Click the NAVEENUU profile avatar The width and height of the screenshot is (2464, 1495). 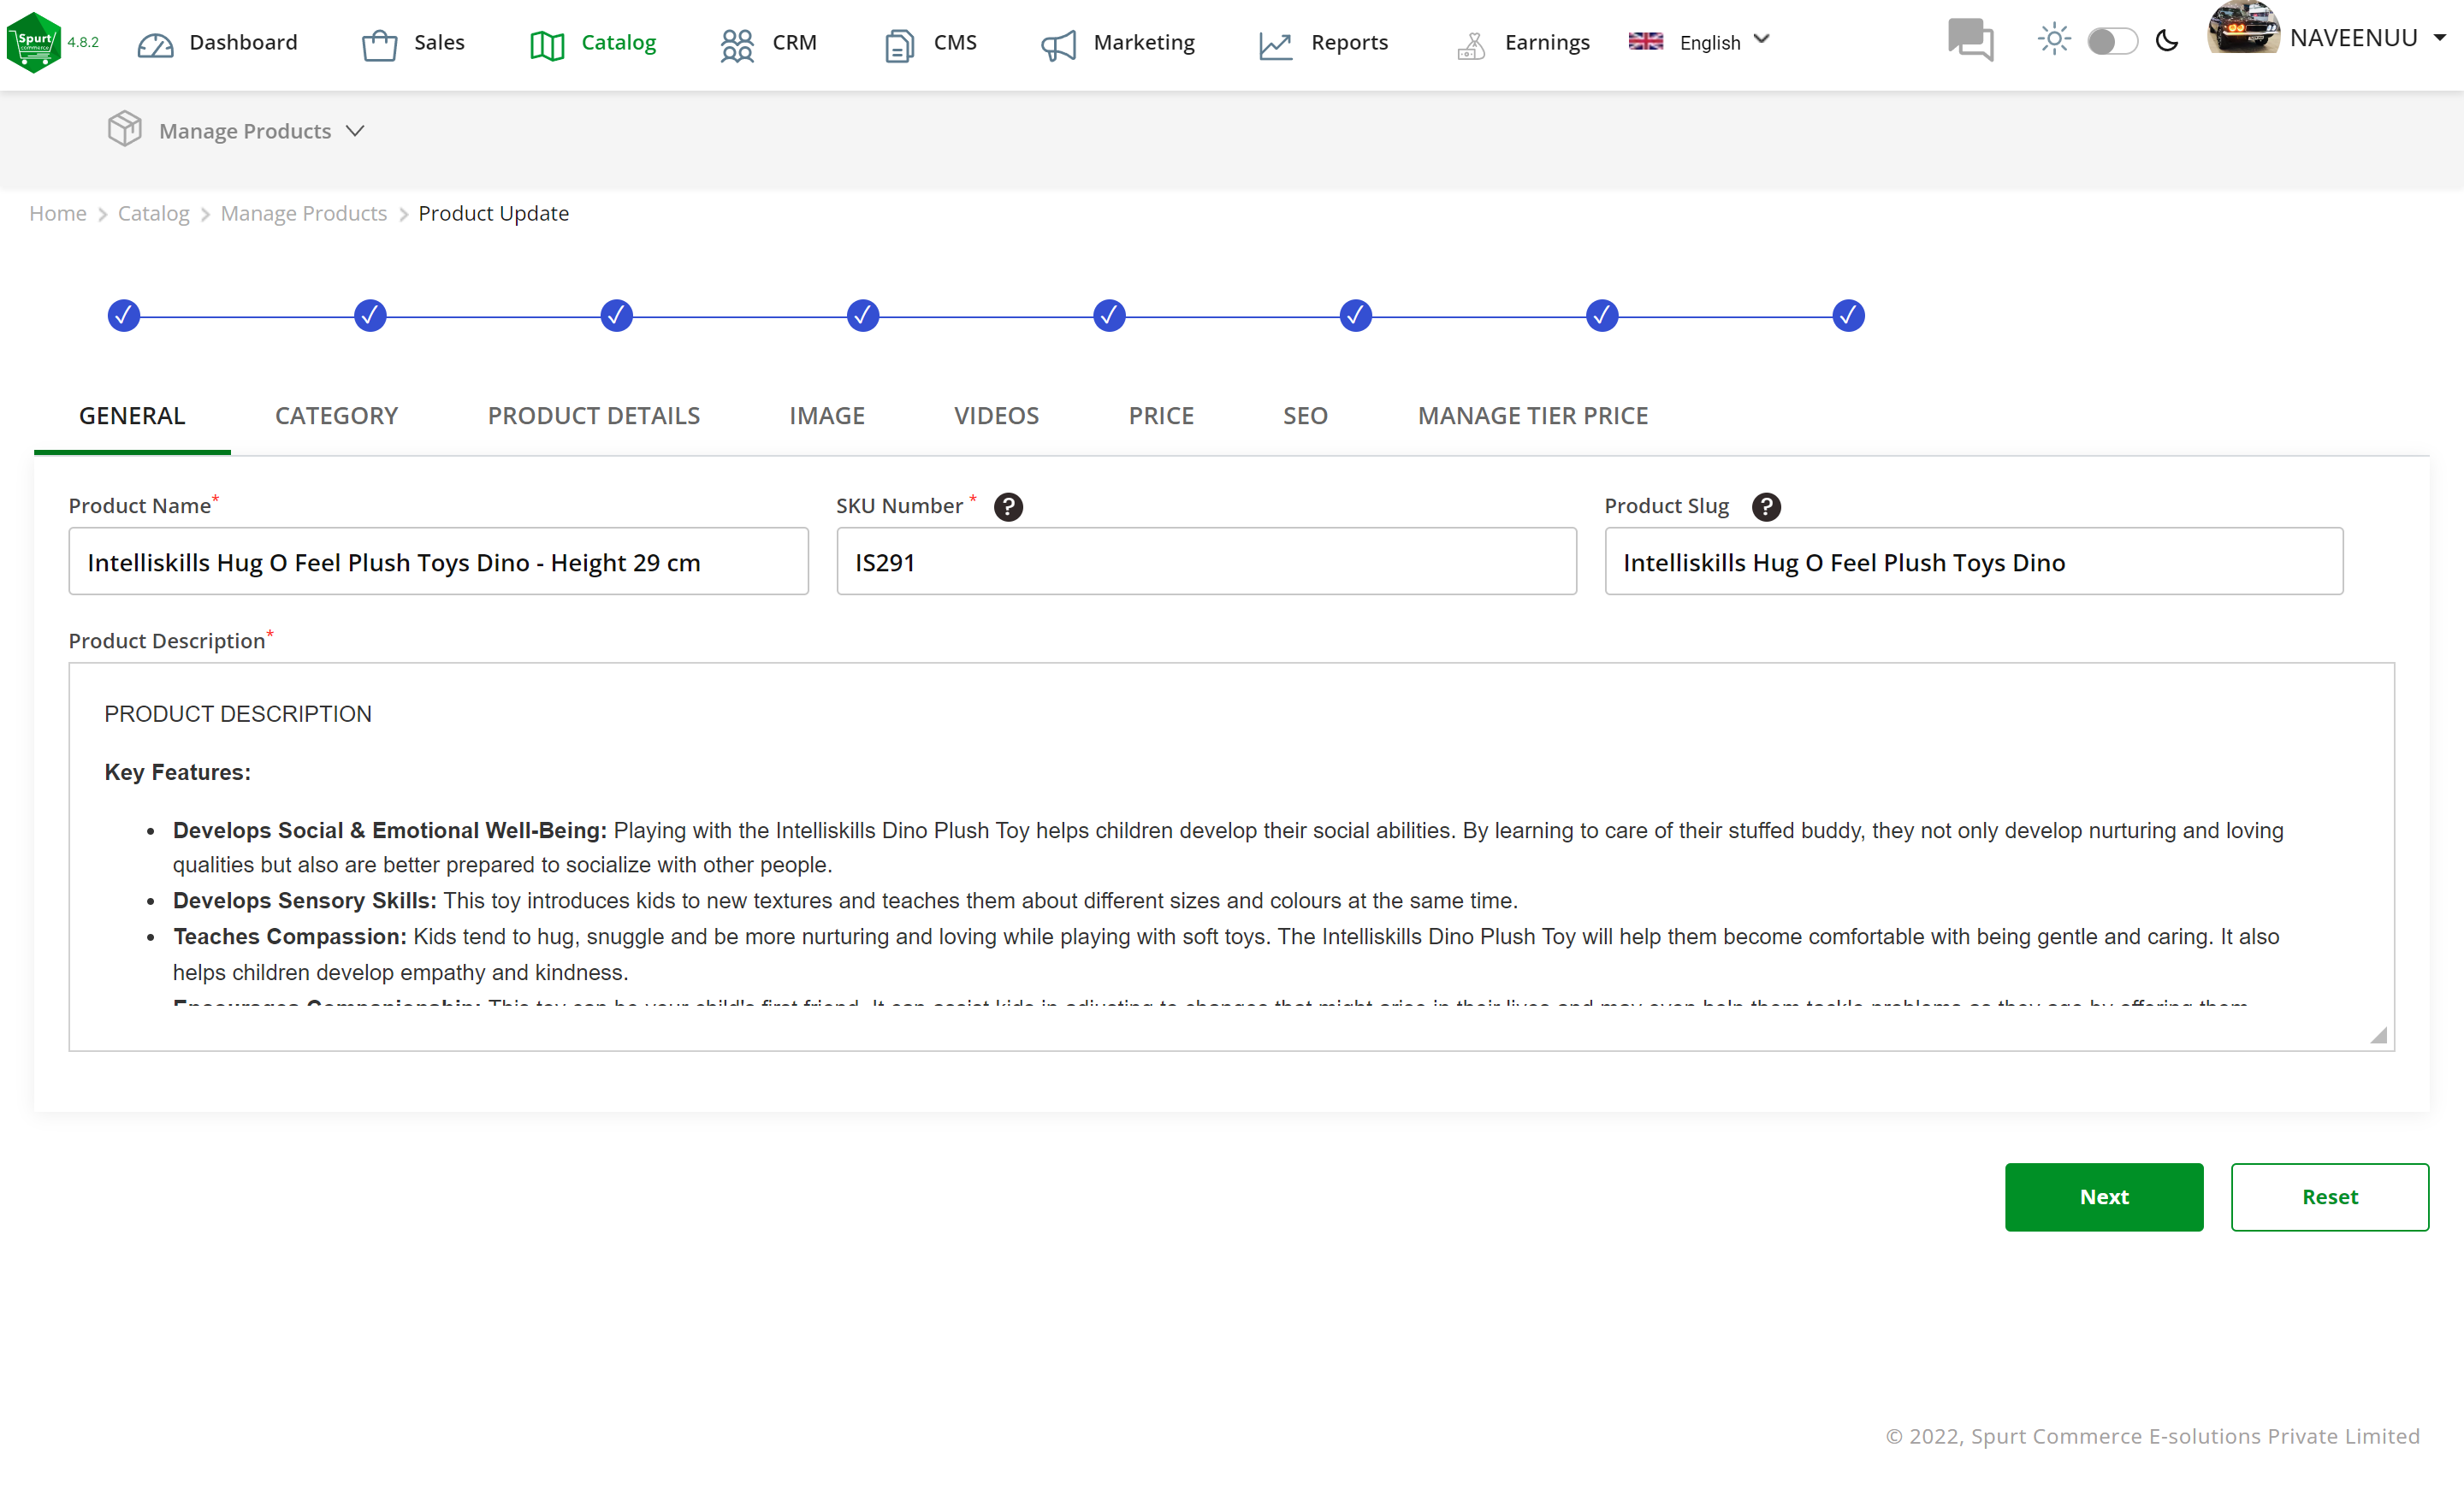[2243, 29]
